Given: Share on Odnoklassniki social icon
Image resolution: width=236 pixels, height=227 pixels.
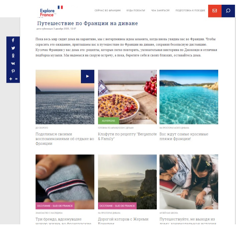Looking at the screenshot, I should (13, 55).
